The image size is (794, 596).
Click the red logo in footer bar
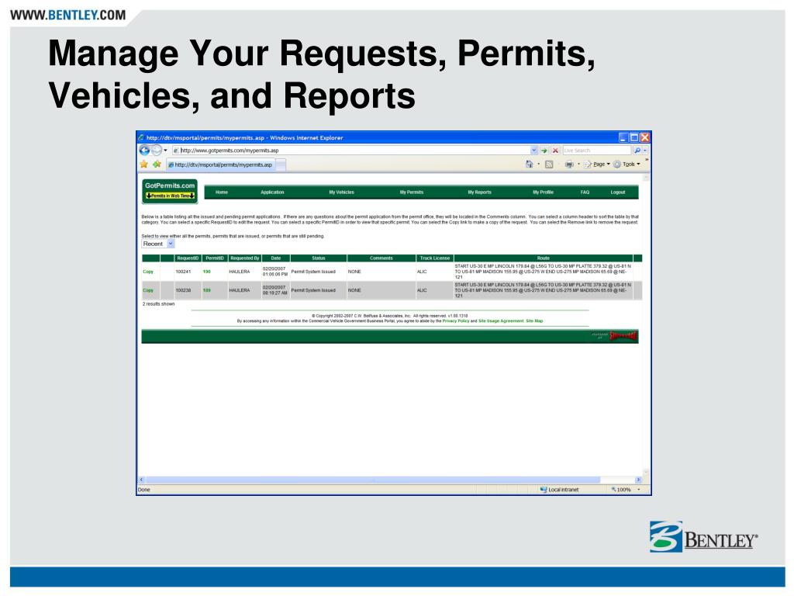pos(623,336)
